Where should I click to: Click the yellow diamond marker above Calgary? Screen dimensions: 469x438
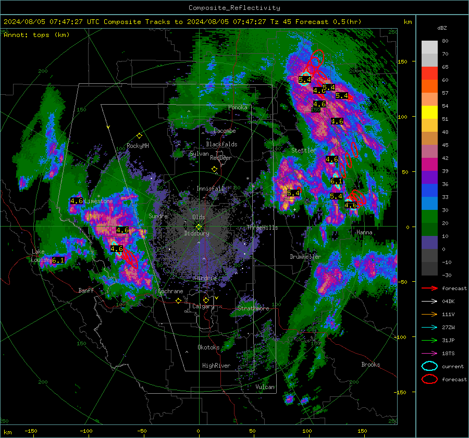206,300
